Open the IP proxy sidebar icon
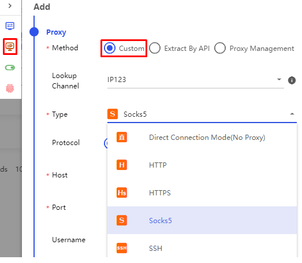 click(10, 46)
